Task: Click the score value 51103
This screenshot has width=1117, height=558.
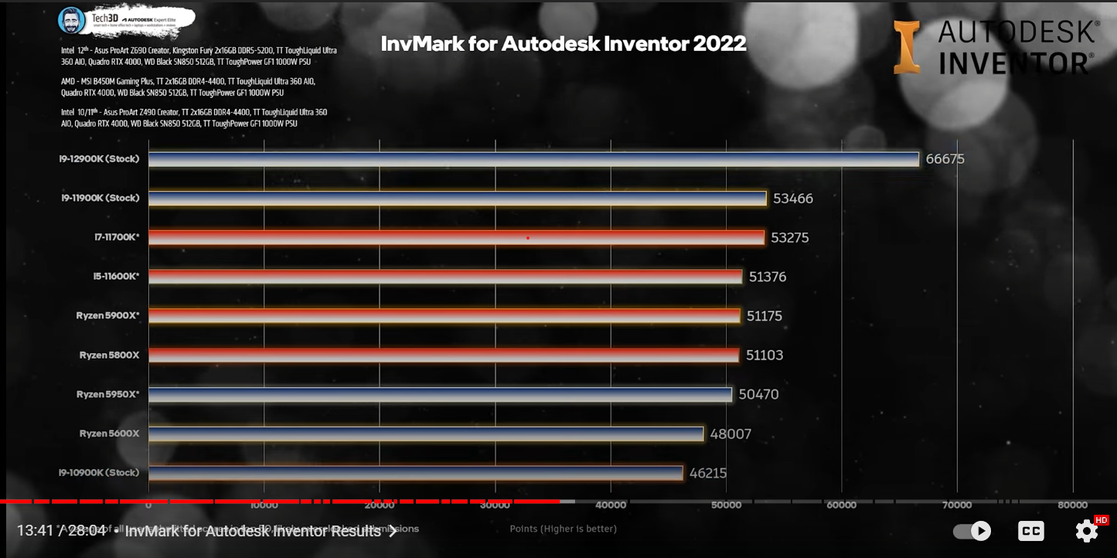Action: click(x=765, y=356)
